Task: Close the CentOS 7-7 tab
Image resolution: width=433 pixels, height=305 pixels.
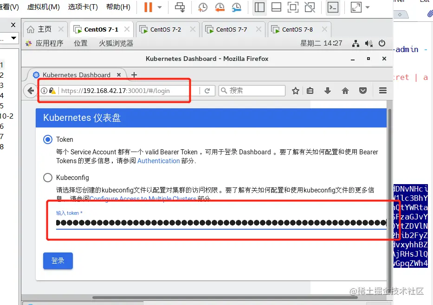Action: click(259, 29)
